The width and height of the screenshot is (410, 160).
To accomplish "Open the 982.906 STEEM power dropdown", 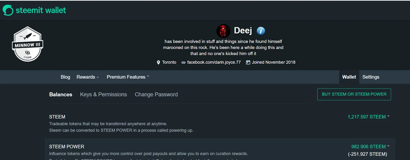I will [x=371, y=147].
